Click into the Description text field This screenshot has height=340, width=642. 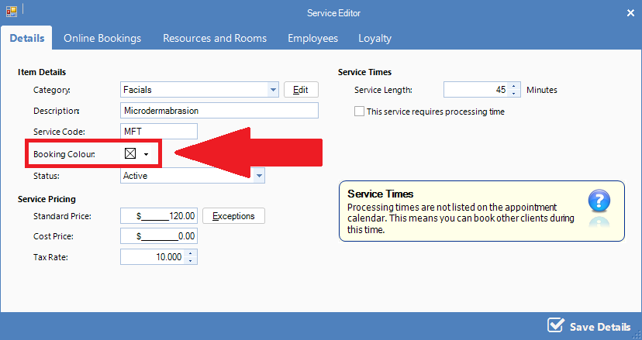pos(219,111)
